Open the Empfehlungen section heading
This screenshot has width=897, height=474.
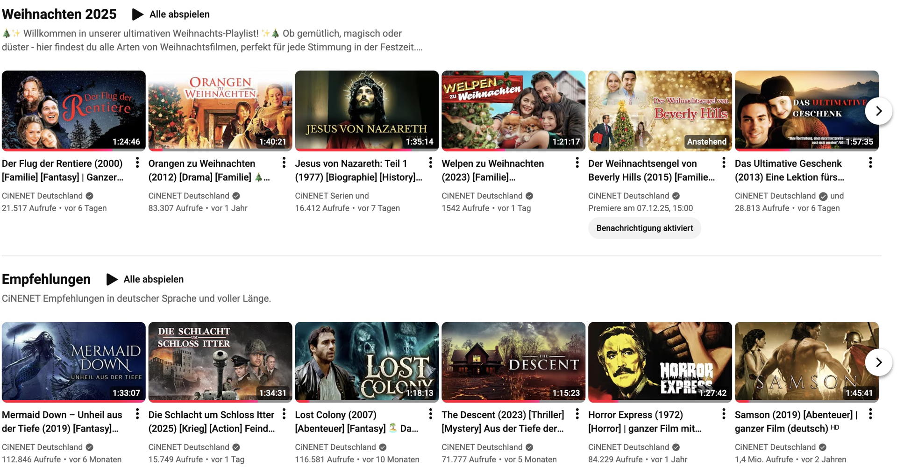pyautogui.click(x=46, y=279)
